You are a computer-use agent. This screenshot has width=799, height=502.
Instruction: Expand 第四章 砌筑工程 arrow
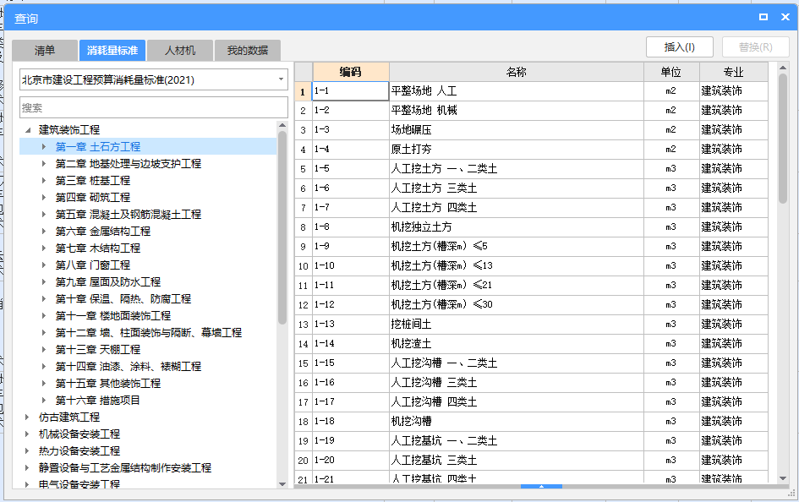pyautogui.click(x=44, y=197)
